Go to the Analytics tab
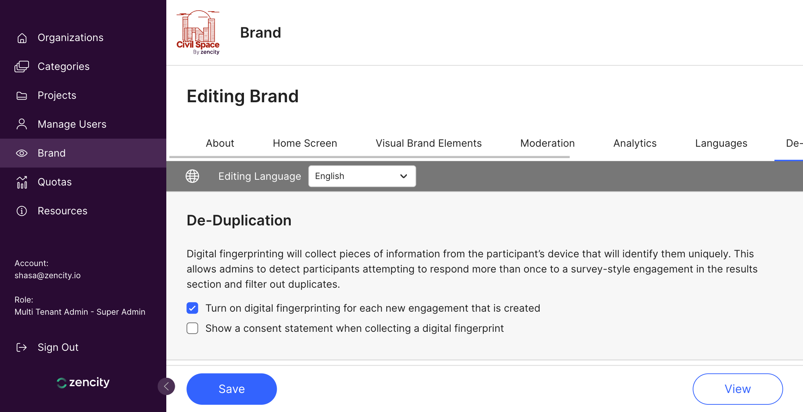This screenshot has height=412, width=803. coord(635,143)
